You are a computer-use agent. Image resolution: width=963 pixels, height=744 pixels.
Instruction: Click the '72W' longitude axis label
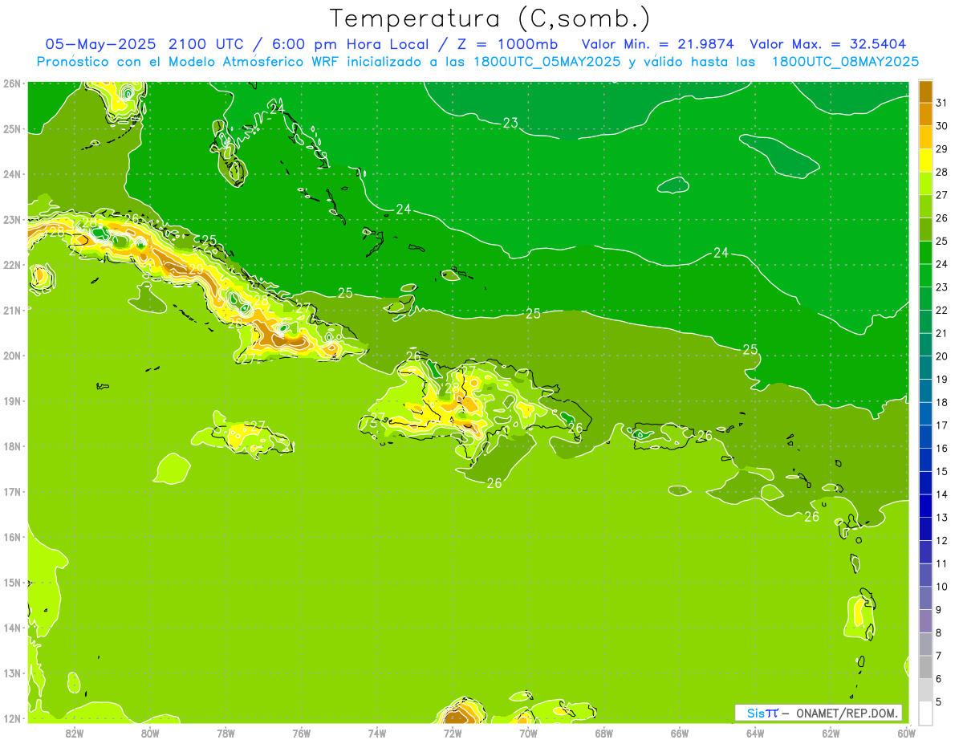(453, 733)
